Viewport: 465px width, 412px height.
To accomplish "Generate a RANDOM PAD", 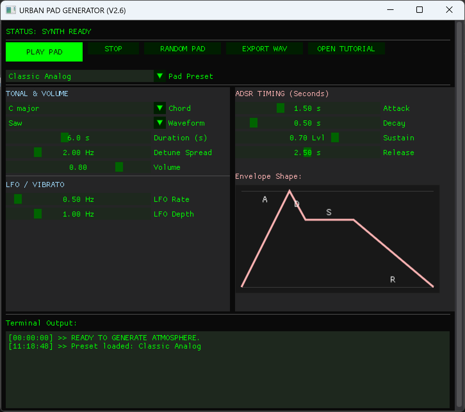I will pos(182,48).
